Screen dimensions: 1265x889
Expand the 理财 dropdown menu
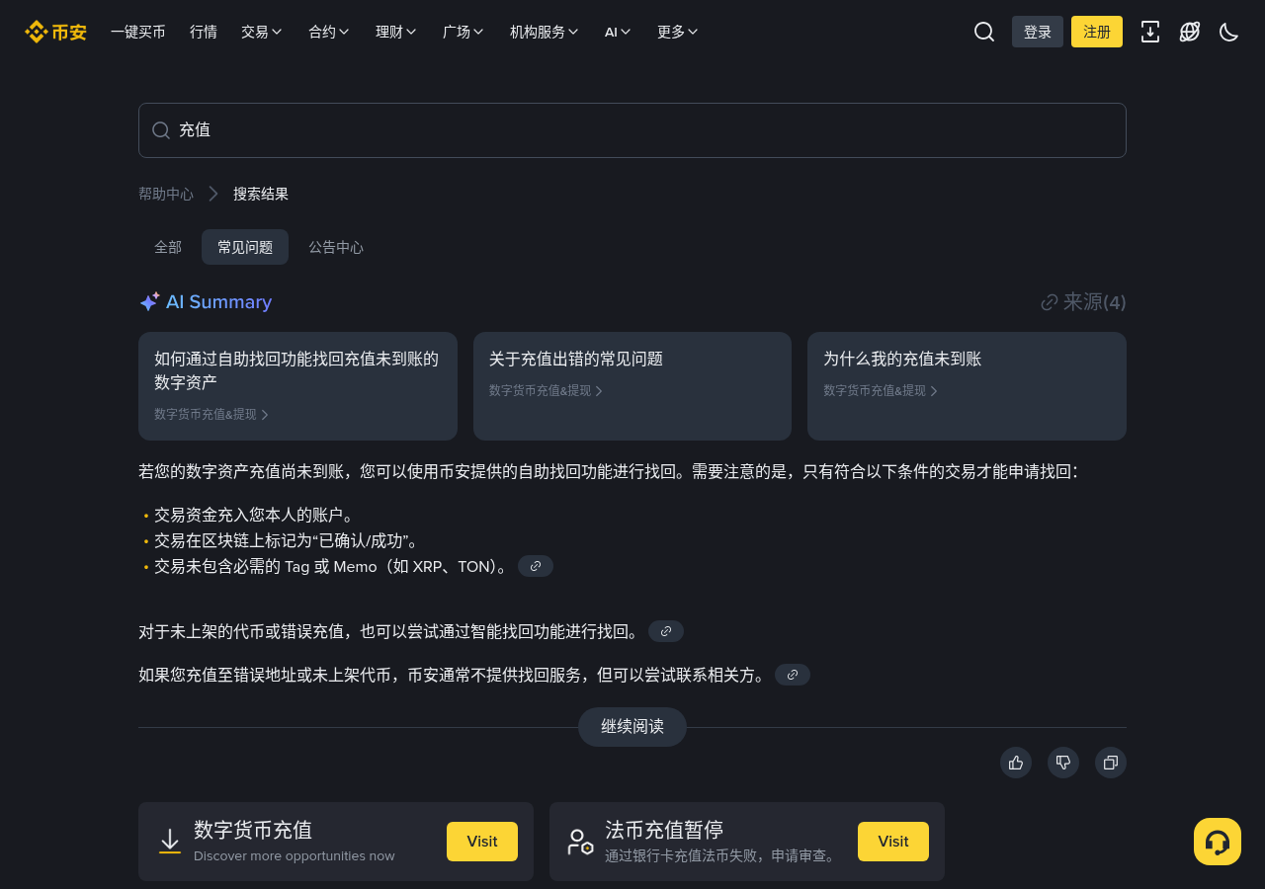pyautogui.click(x=396, y=32)
